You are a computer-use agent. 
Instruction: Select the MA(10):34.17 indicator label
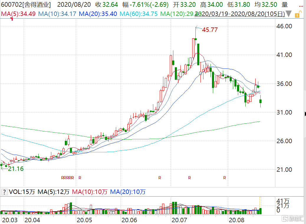tap(57, 14)
